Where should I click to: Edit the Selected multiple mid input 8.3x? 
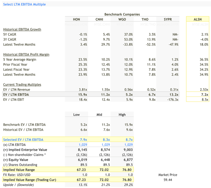(106, 140)
